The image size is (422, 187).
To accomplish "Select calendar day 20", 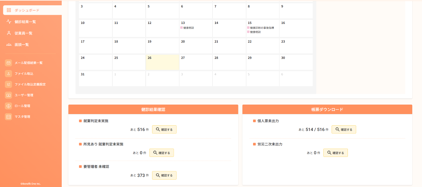I will point(196,46).
